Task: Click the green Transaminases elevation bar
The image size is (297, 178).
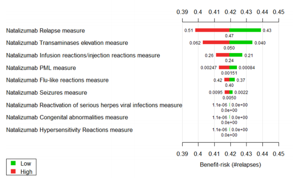Action: point(241,42)
